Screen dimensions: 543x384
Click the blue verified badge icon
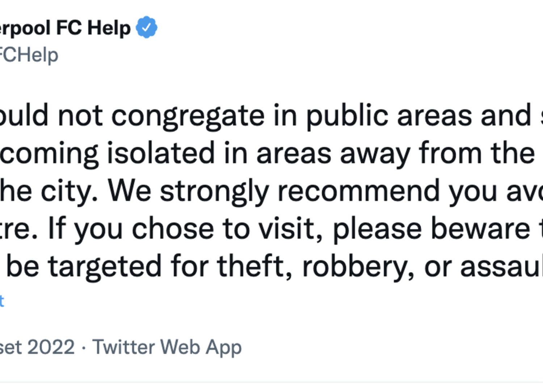pyautogui.click(x=146, y=27)
